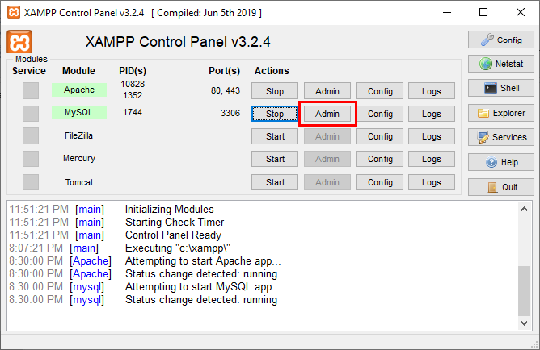Click the Tomcat module label

coord(79,182)
